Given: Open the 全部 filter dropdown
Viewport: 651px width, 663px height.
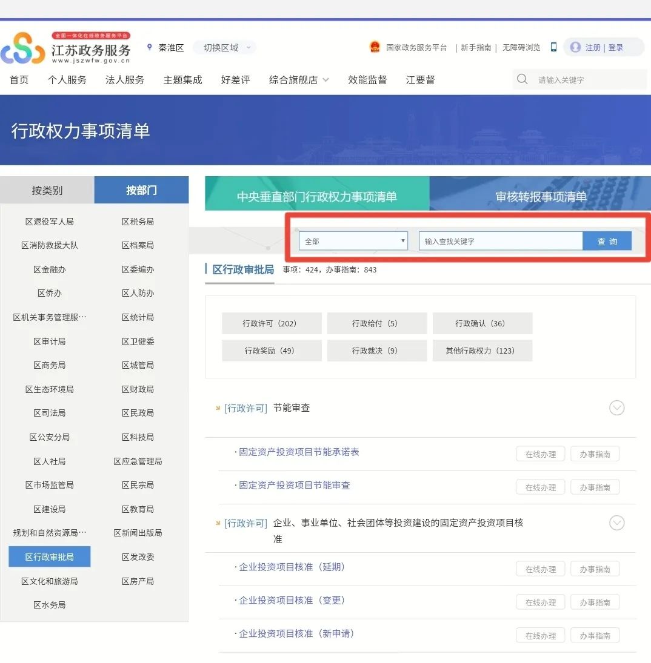Looking at the screenshot, I should (x=353, y=240).
